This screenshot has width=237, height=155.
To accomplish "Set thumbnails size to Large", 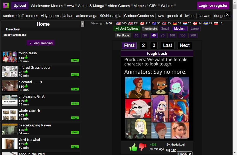I will coord(194,29).
